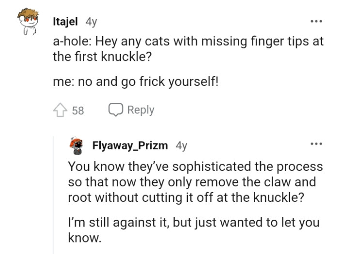Viewport: 339px width, 254px height.
Task: Click the "I'm still against it" line
Action: click(194, 224)
